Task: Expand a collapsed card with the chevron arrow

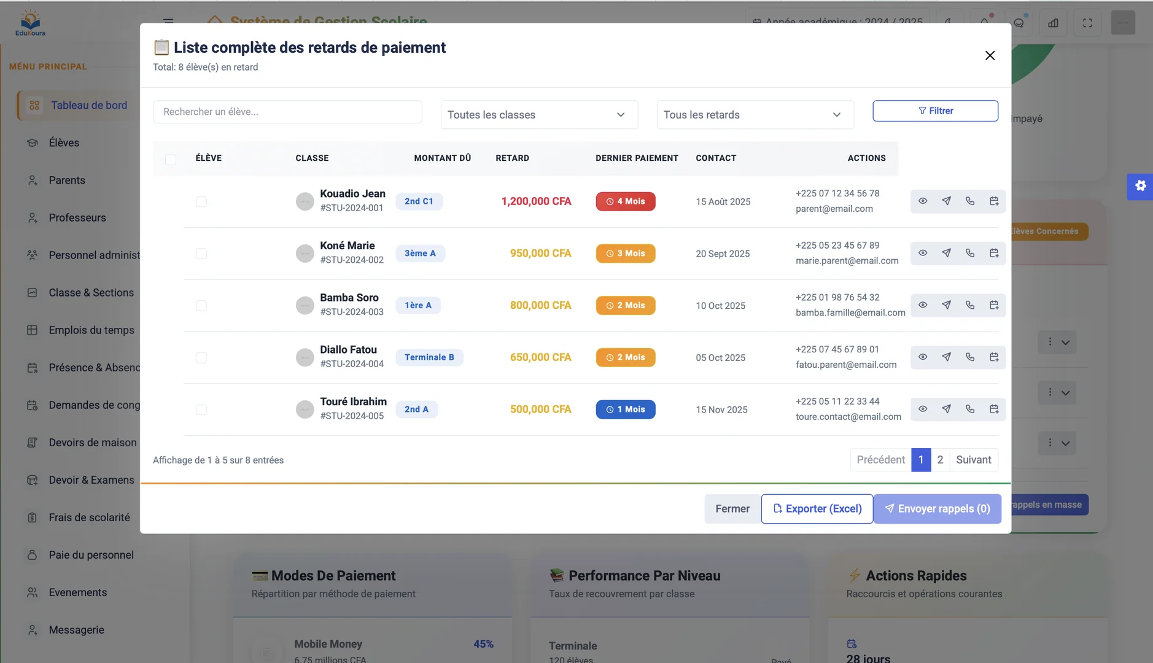Action: (1066, 342)
